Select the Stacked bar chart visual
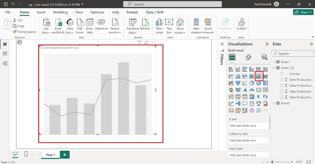 tap(231, 69)
